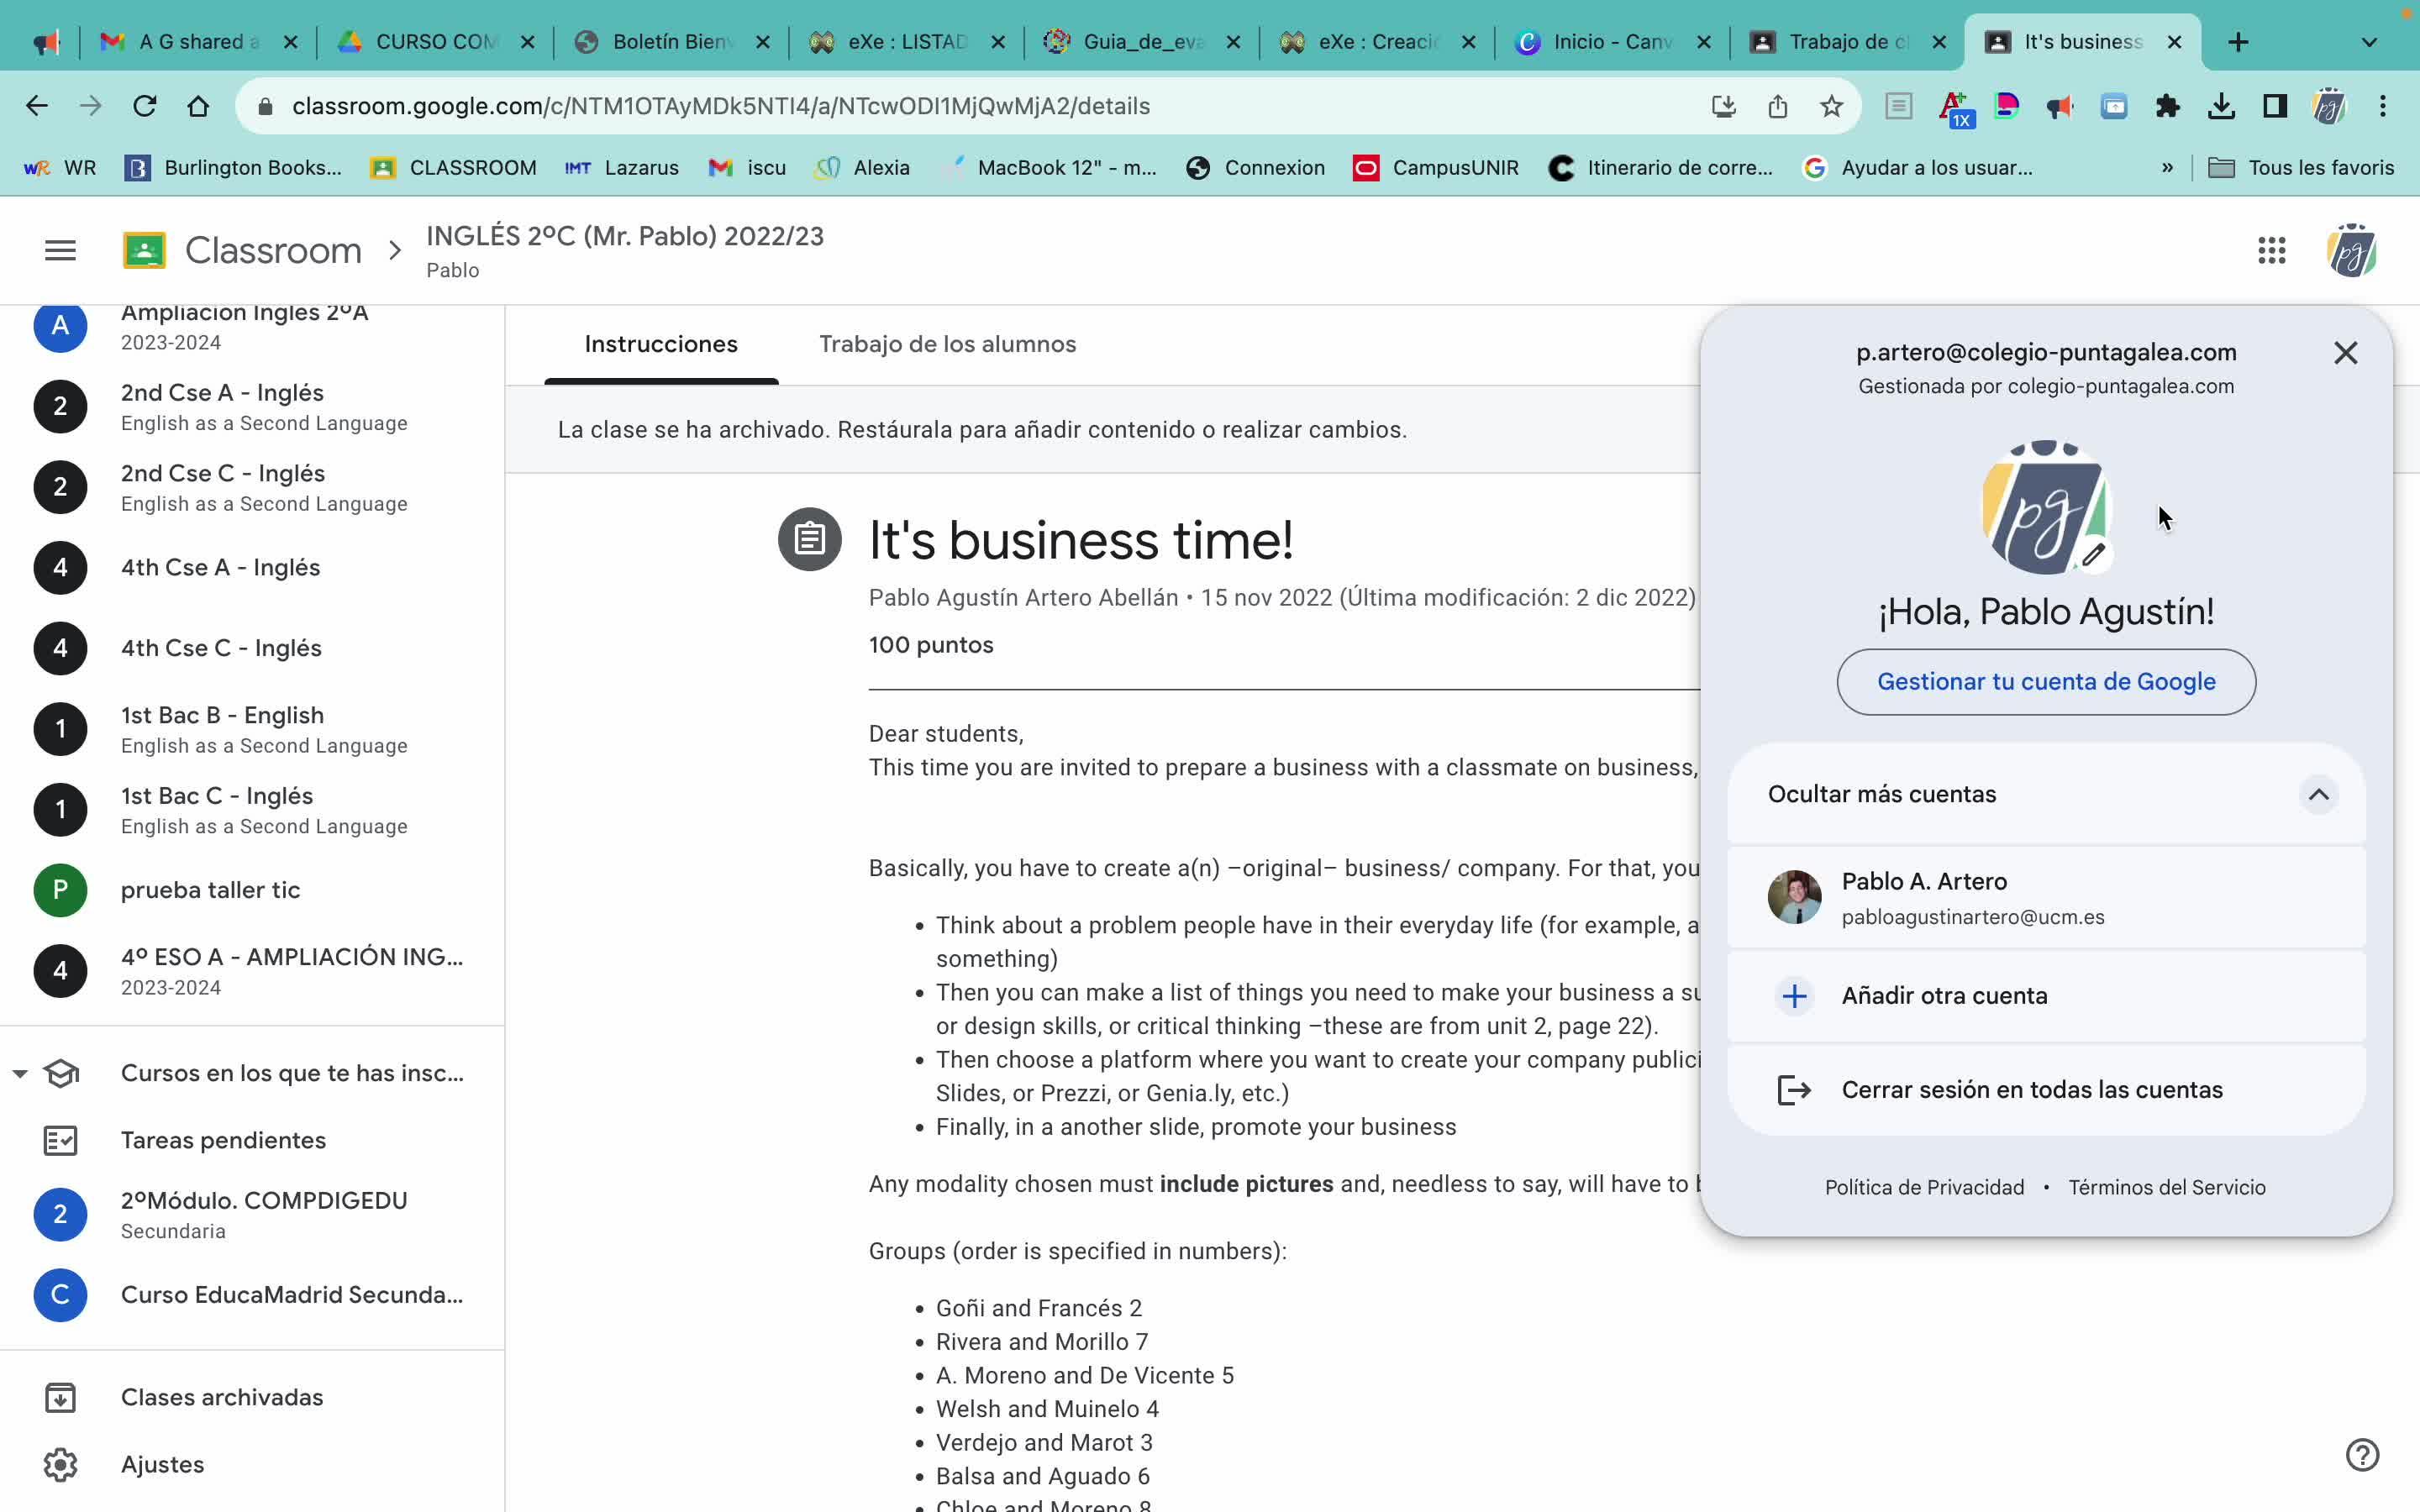This screenshot has width=2420, height=1512.
Task: Open Ajustes settings gear
Action: (60, 1464)
